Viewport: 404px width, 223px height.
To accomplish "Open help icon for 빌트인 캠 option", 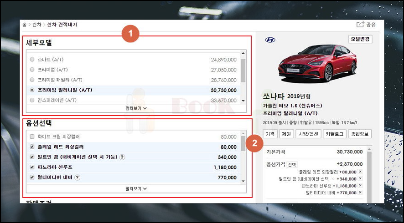I will [122, 157].
